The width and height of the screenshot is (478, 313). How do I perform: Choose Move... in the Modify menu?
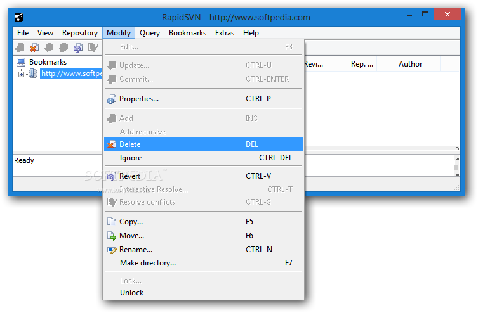(203, 236)
